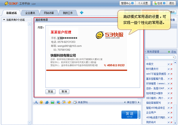The height and width of the screenshot is (125, 178).
Task: Click the 发送 button in phrase dialog
Action: (50, 92)
